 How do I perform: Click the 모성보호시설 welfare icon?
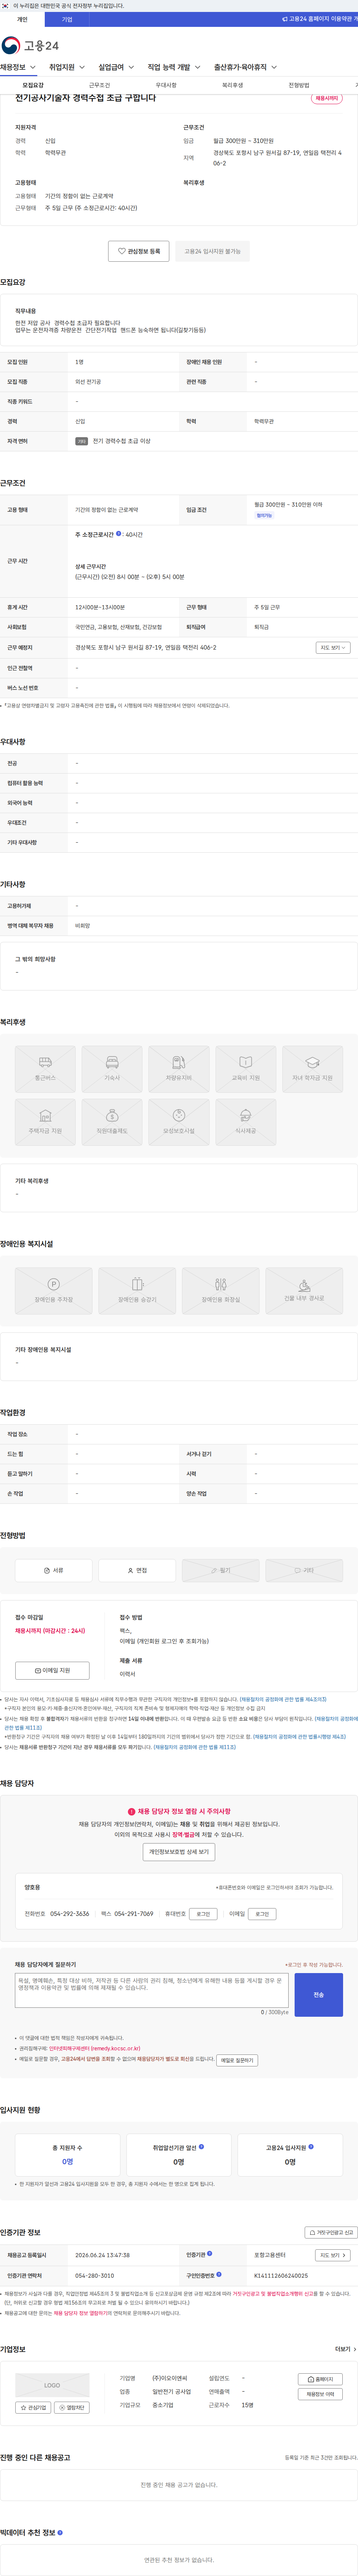point(179,1121)
